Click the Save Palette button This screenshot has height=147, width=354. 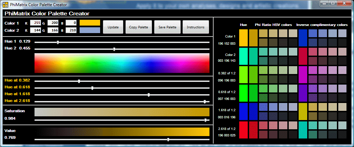(x=167, y=27)
